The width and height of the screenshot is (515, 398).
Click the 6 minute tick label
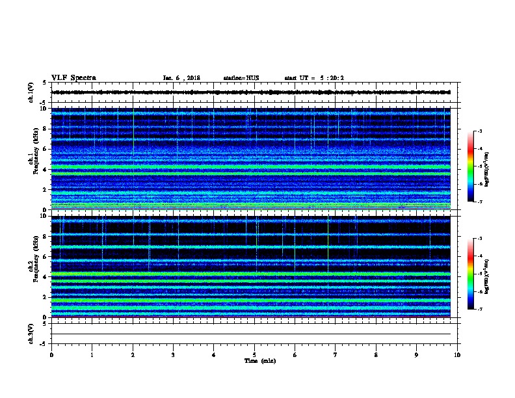295,355
